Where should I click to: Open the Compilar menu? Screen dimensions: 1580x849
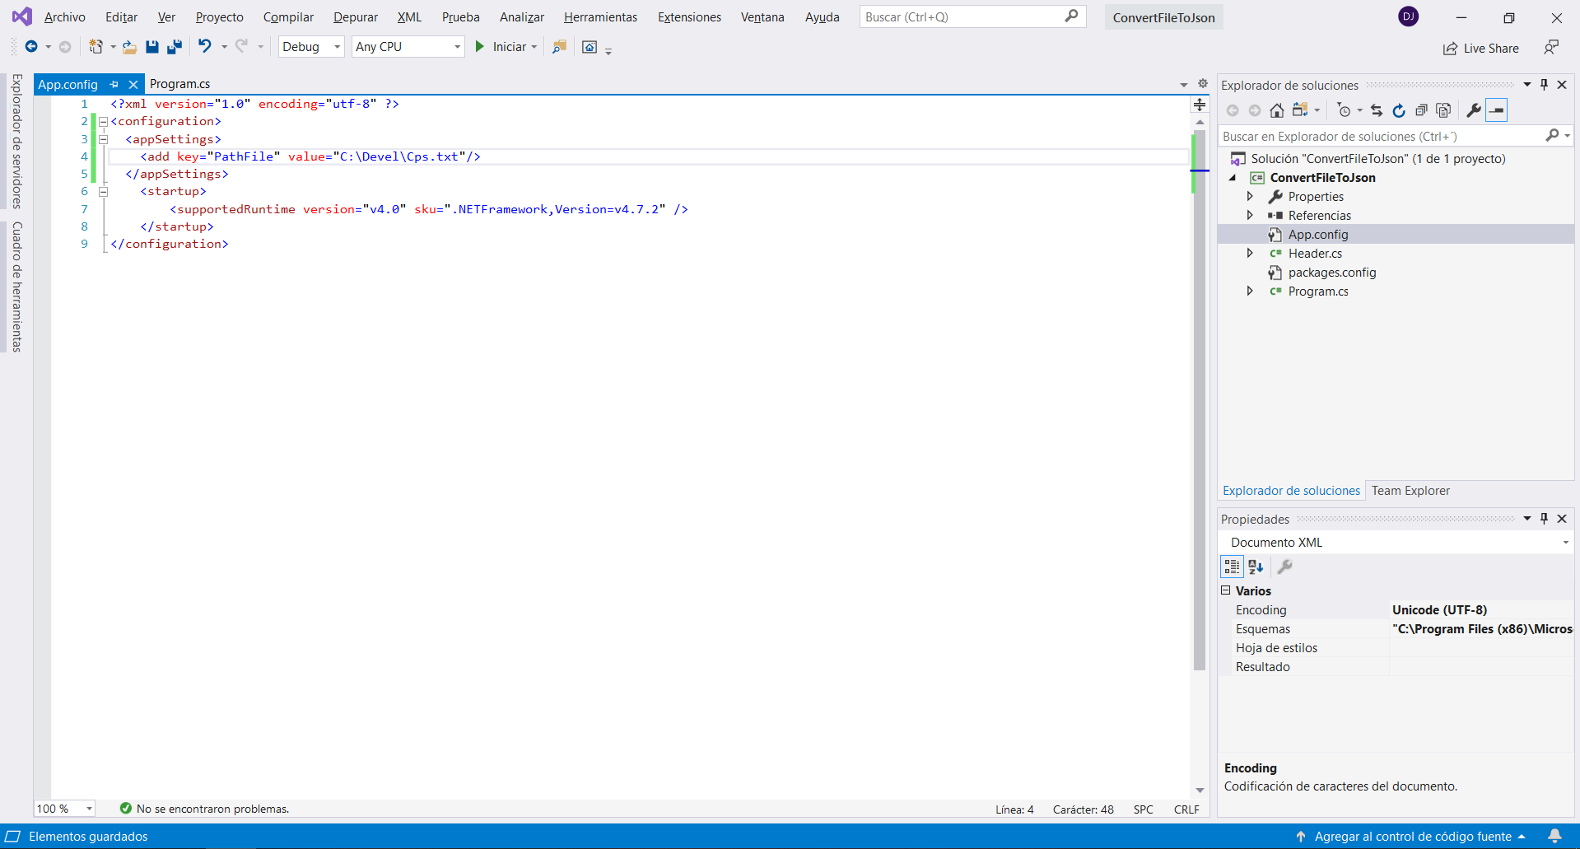click(288, 17)
